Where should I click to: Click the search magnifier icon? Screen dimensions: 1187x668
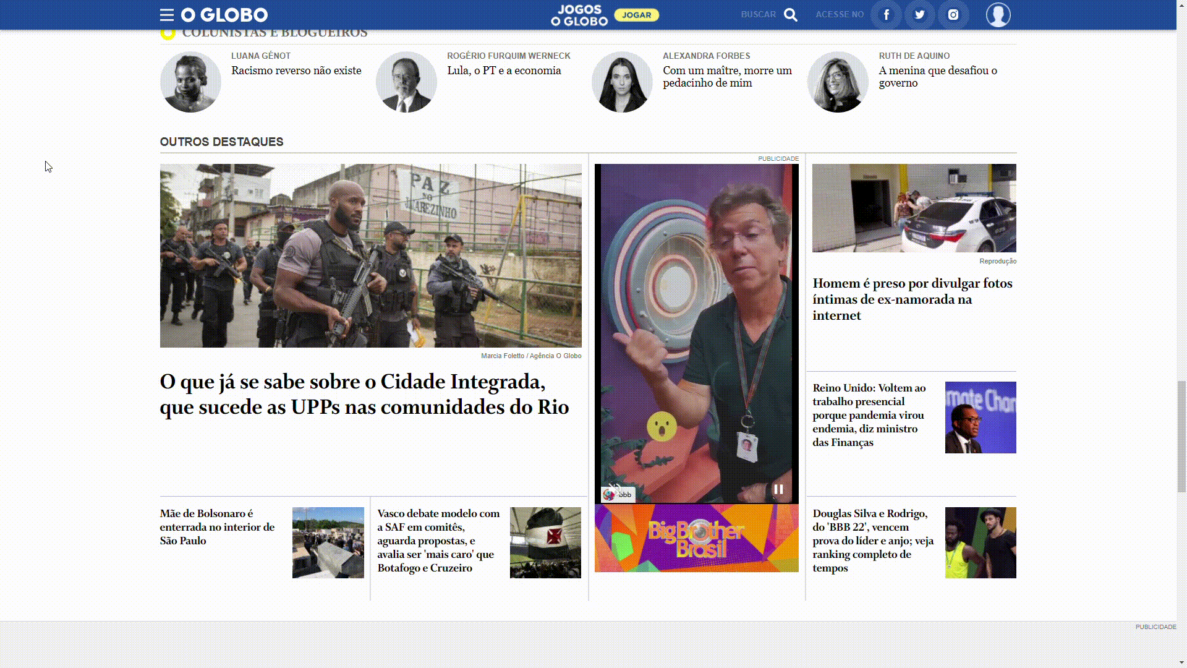tap(790, 15)
